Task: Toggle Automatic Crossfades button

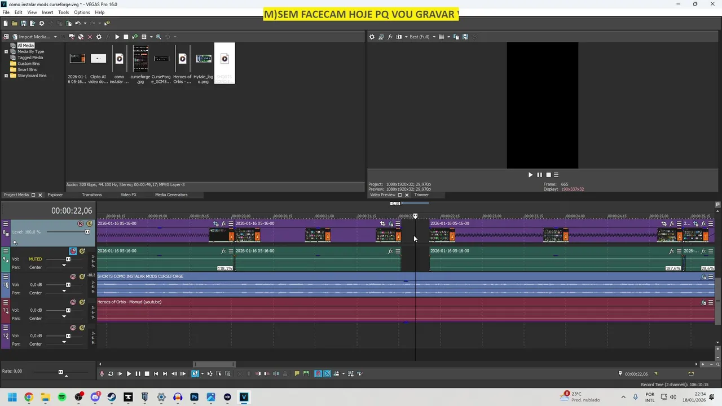Action: tap(327, 373)
